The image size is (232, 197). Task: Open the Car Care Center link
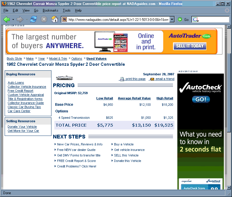click(19, 111)
